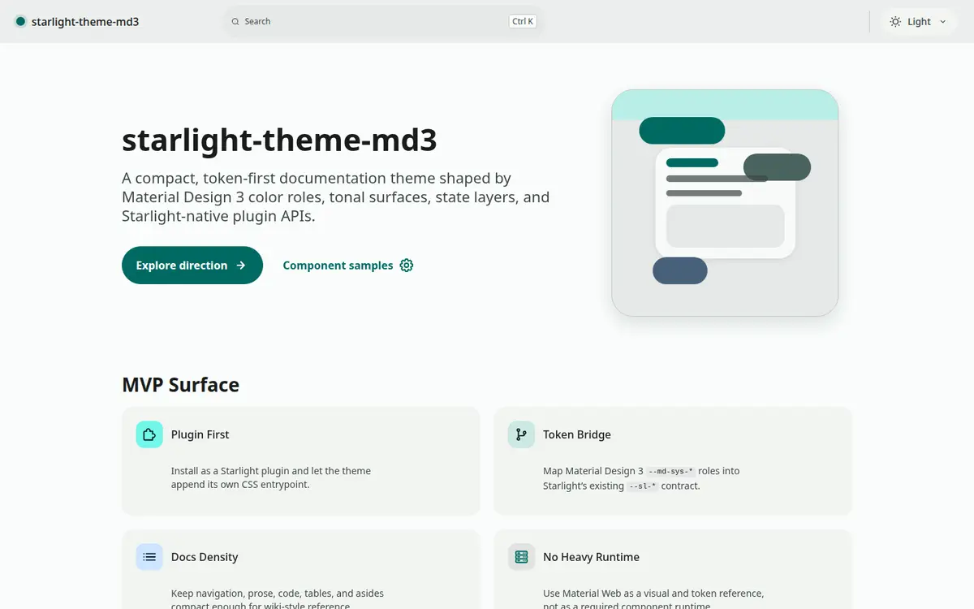
Task: Click the hero illustration image
Action: pos(725,203)
